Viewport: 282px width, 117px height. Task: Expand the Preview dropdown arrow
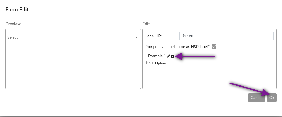click(136, 38)
